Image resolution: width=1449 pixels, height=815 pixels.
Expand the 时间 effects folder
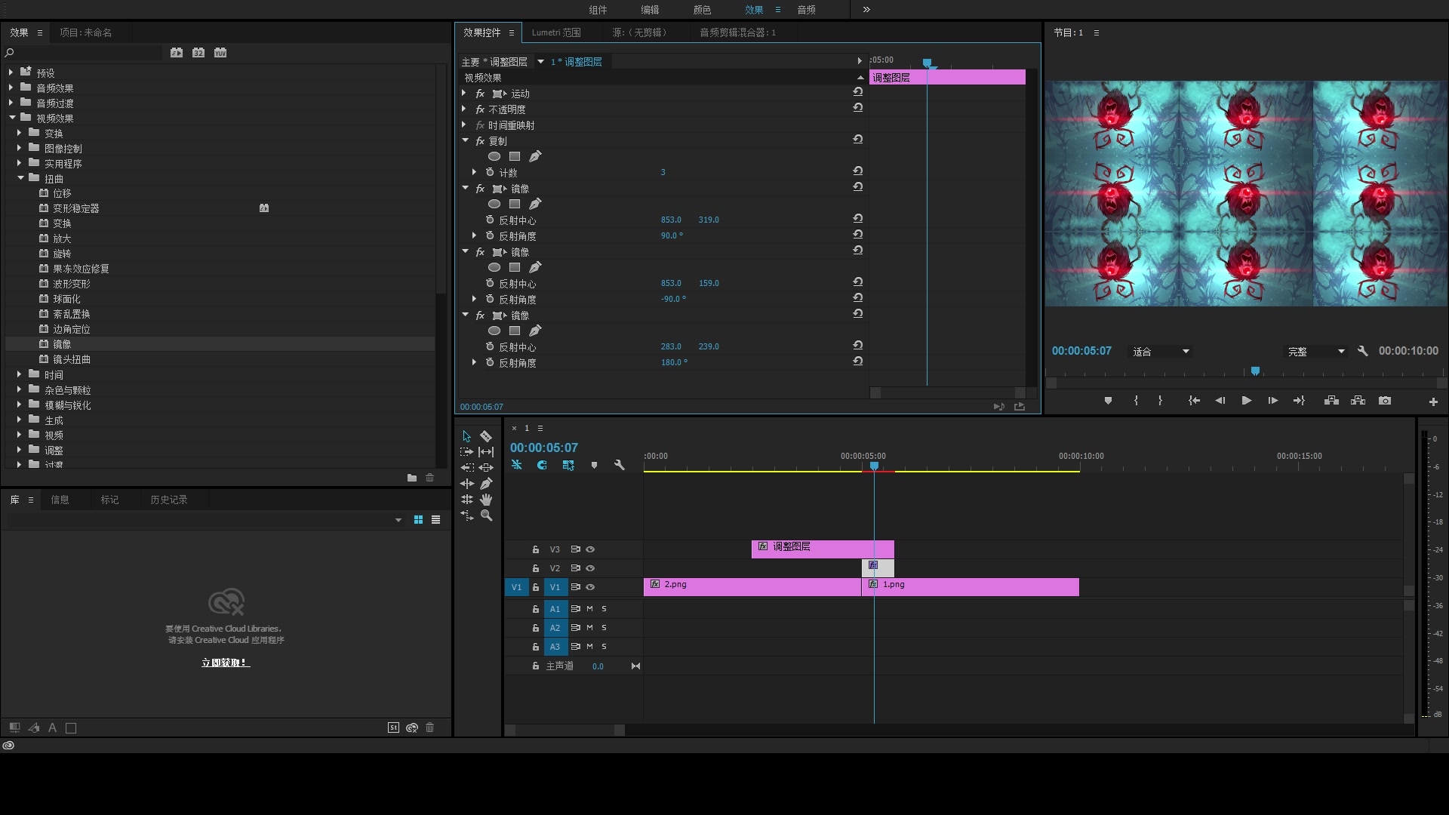coord(19,374)
